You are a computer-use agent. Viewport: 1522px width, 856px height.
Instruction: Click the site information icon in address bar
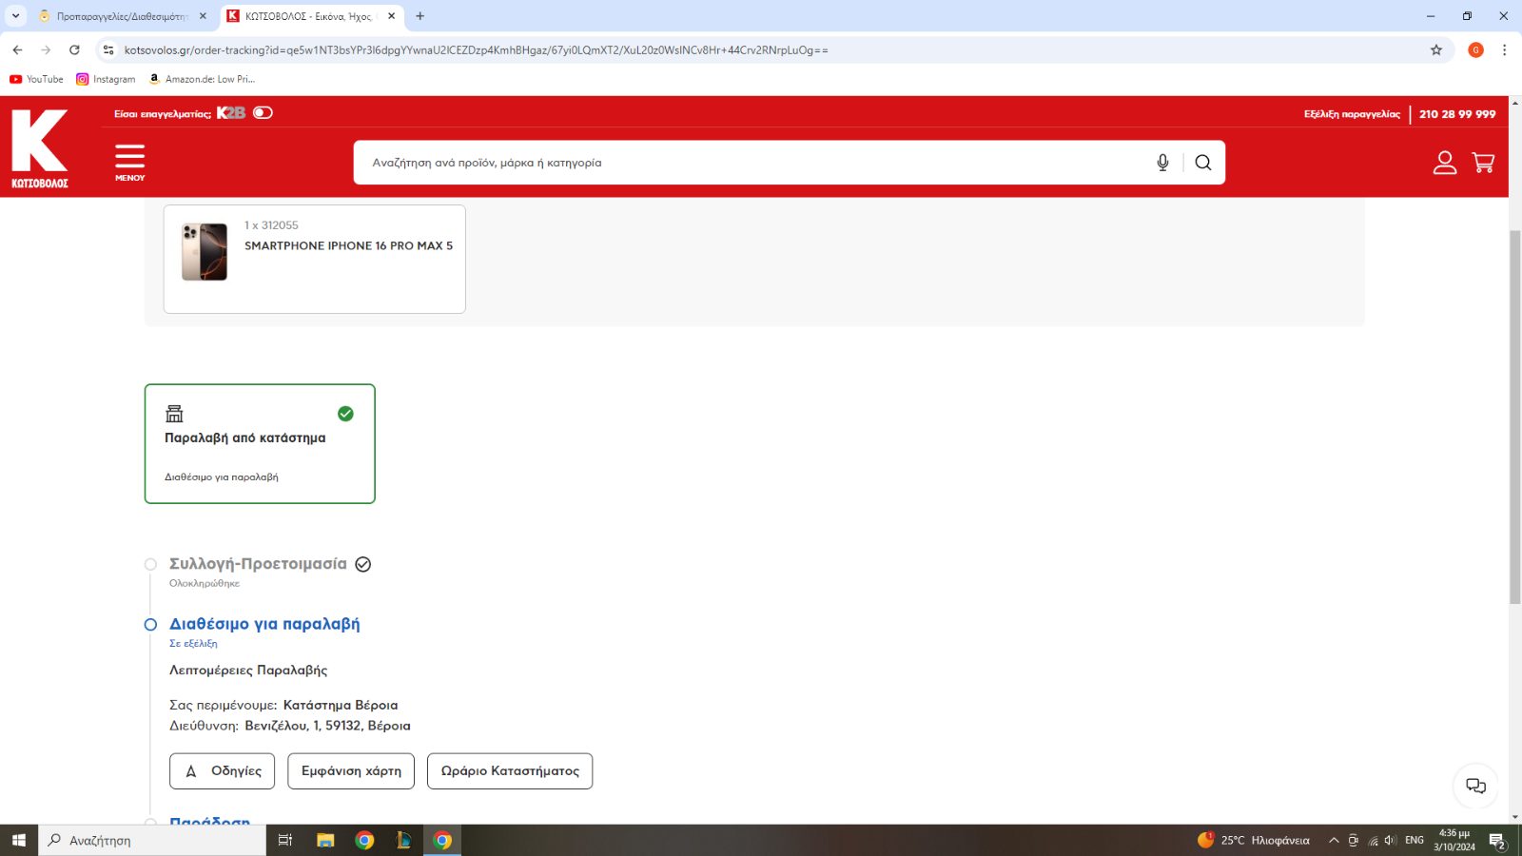coord(108,49)
